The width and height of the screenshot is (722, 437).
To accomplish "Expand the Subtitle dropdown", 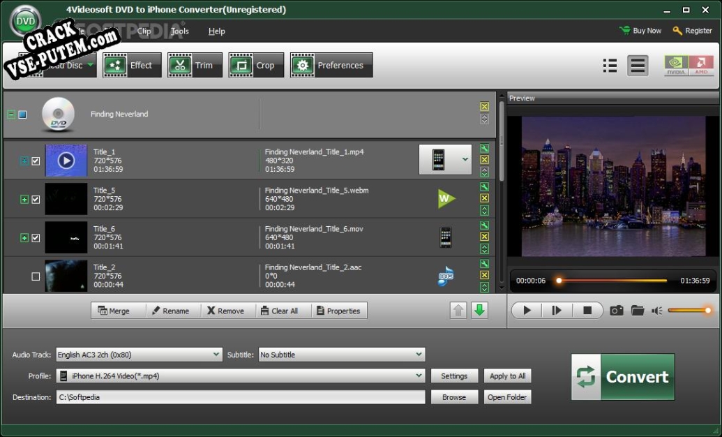I will click(x=341, y=355).
